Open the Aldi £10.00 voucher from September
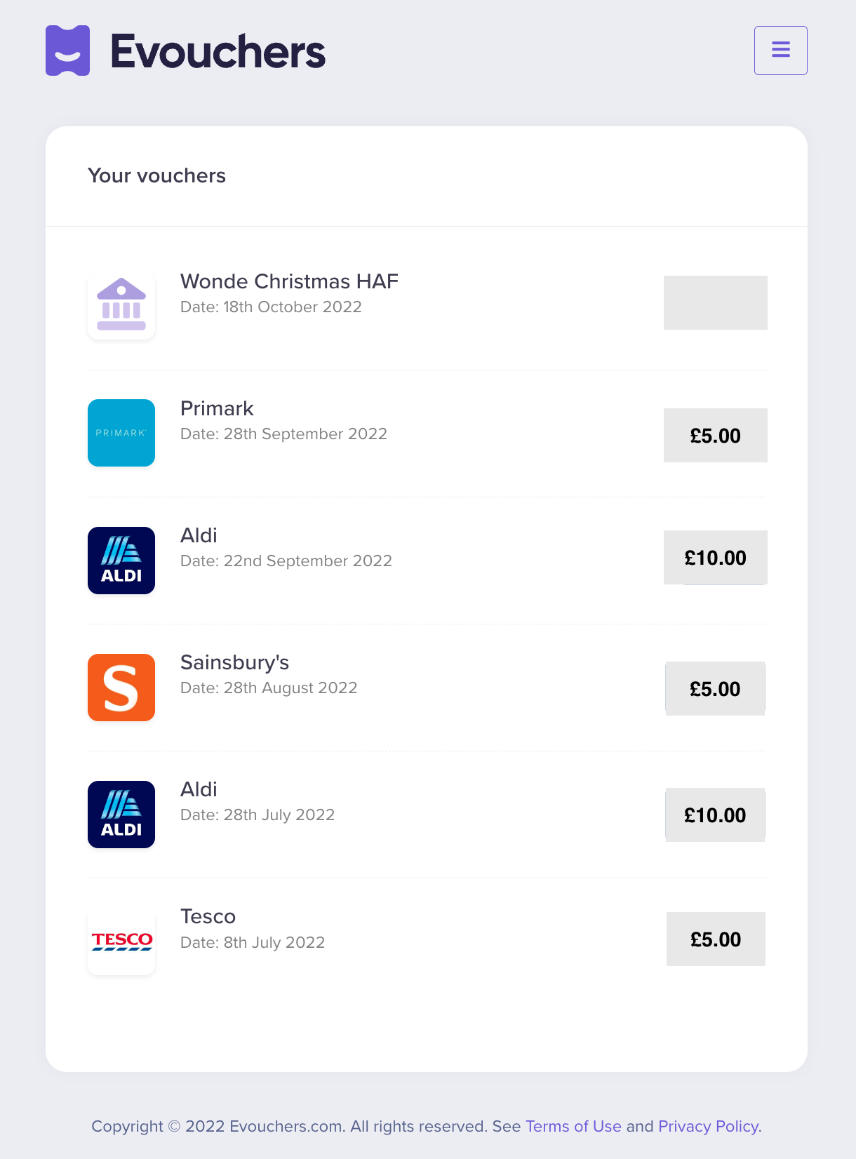Screen dimensions: 856x1159 point(716,558)
